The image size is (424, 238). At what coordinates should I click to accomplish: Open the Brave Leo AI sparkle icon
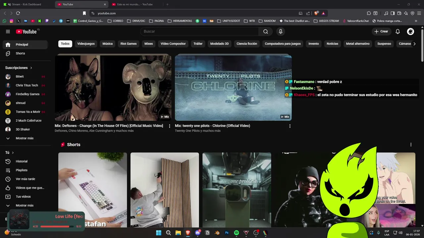tap(406, 13)
